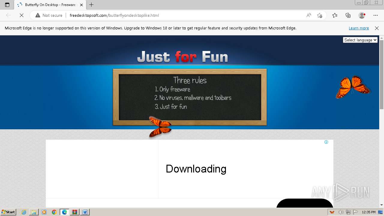The image size is (384, 216).
Task: Click butterfly tray icon
Action: pyautogui.click(x=332, y=212)
